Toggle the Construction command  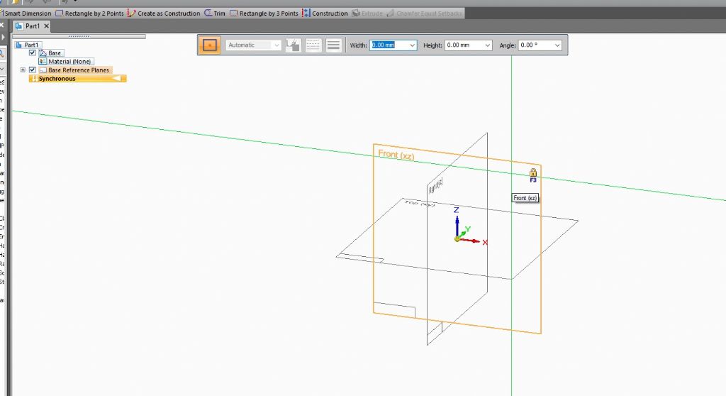tap(325, 13)
